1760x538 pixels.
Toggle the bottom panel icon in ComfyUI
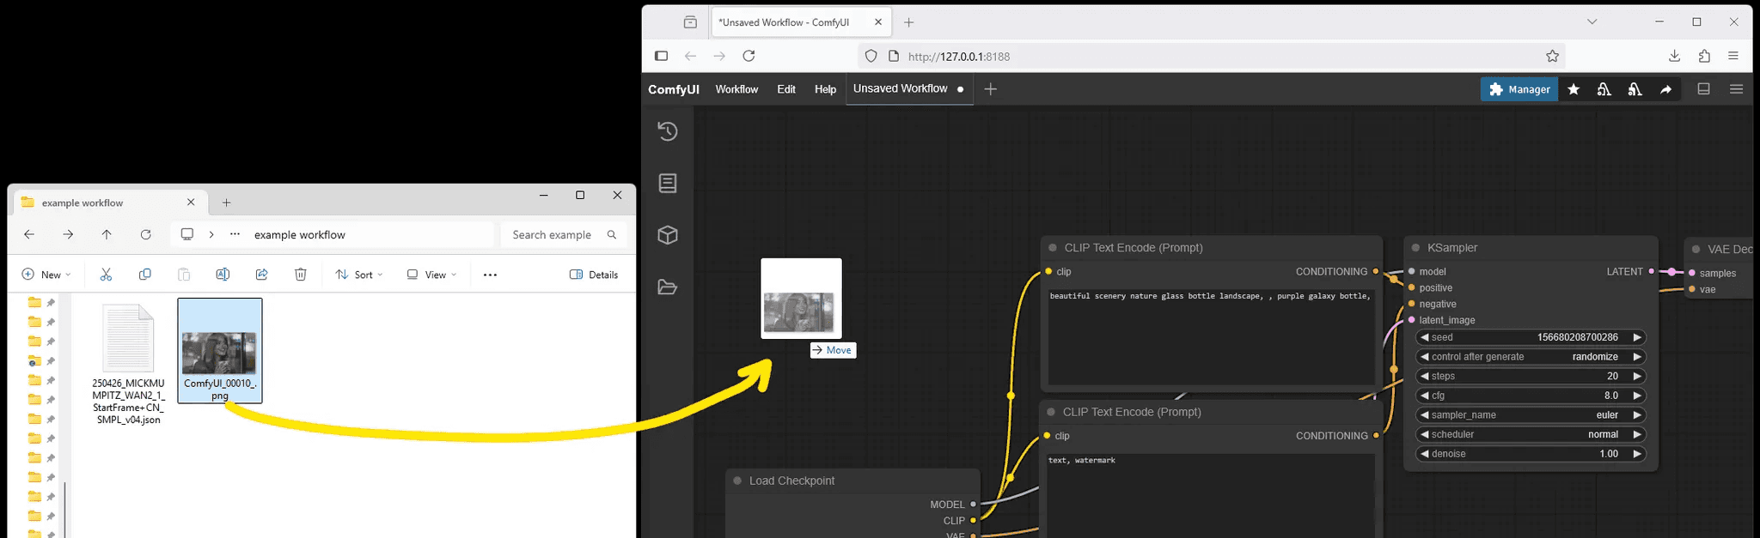1703,89
